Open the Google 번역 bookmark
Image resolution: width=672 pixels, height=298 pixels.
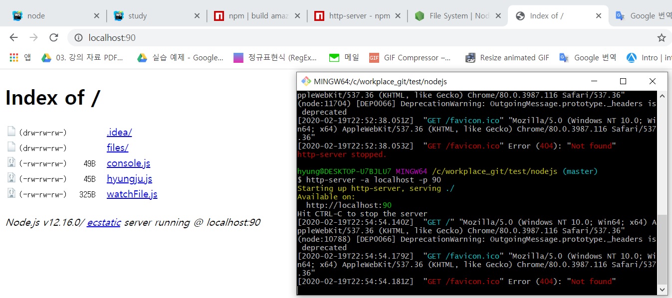(588, 58)
